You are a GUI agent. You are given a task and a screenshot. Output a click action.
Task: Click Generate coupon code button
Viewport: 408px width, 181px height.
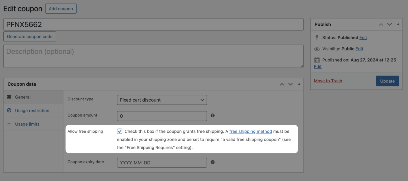(x=30, y=37)
